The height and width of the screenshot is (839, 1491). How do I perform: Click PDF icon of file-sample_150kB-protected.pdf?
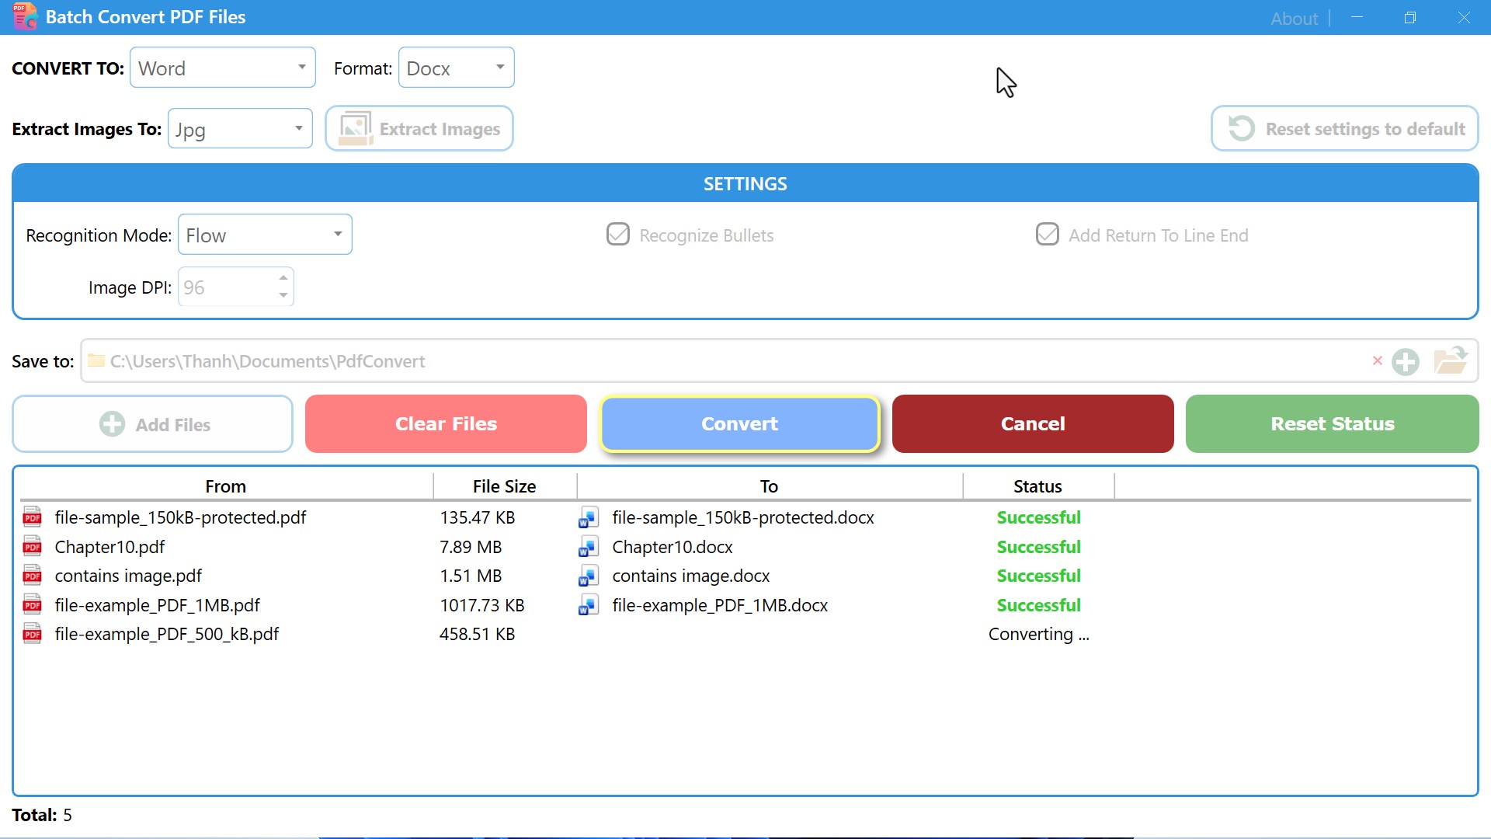33,517
